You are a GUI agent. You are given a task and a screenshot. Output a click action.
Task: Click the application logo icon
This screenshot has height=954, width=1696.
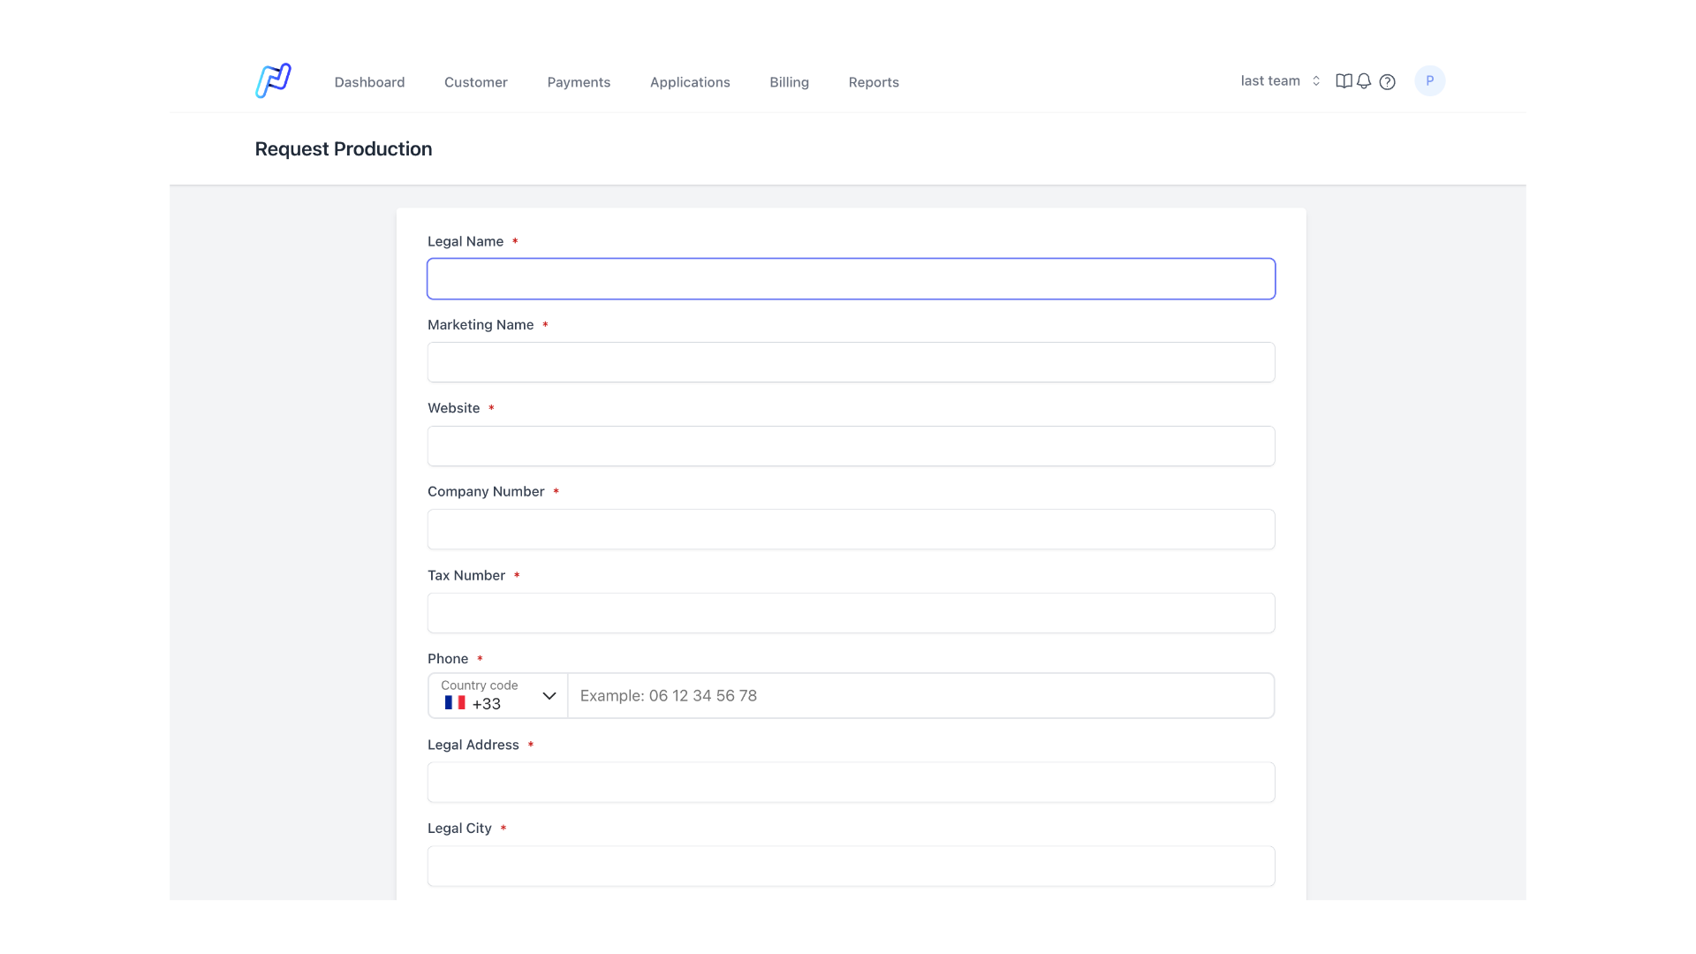[273, 80]
